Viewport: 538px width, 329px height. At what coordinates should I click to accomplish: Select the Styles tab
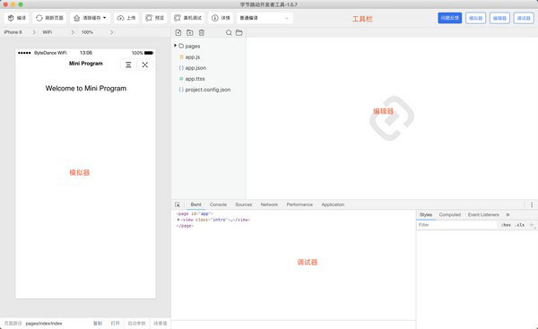tap(426, 215)
